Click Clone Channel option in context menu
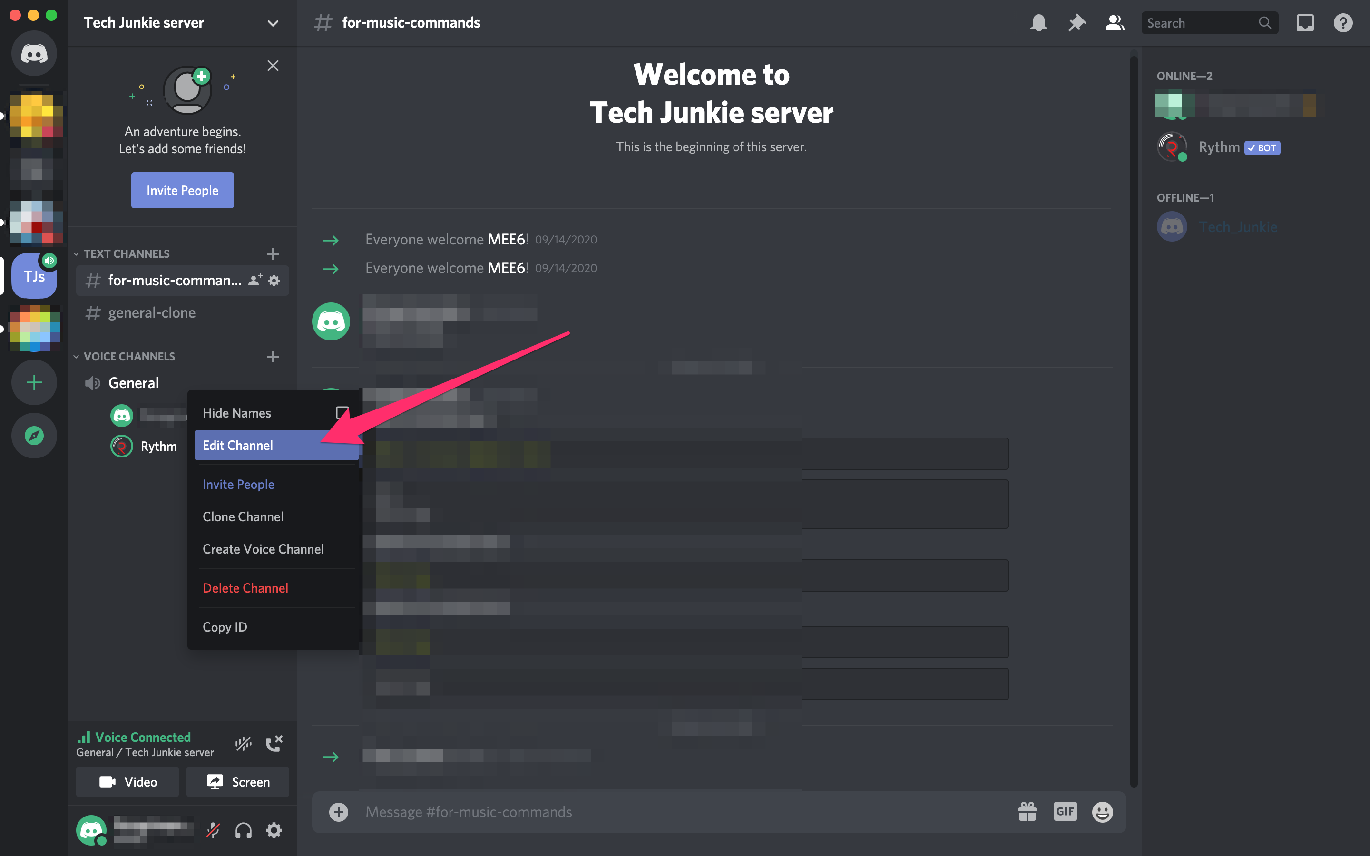 tap(243, 517)
